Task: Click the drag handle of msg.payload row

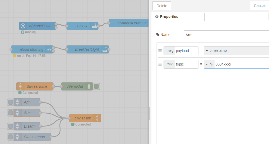Action: click(160, 51)
